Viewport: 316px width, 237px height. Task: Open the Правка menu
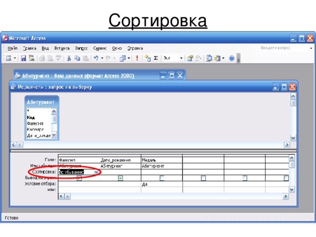coord(30,48)
